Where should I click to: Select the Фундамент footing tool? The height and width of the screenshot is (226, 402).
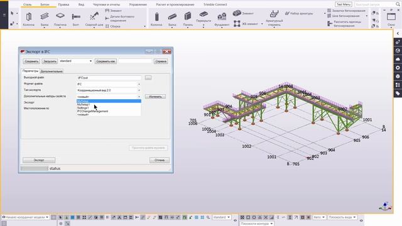point(222,19)
